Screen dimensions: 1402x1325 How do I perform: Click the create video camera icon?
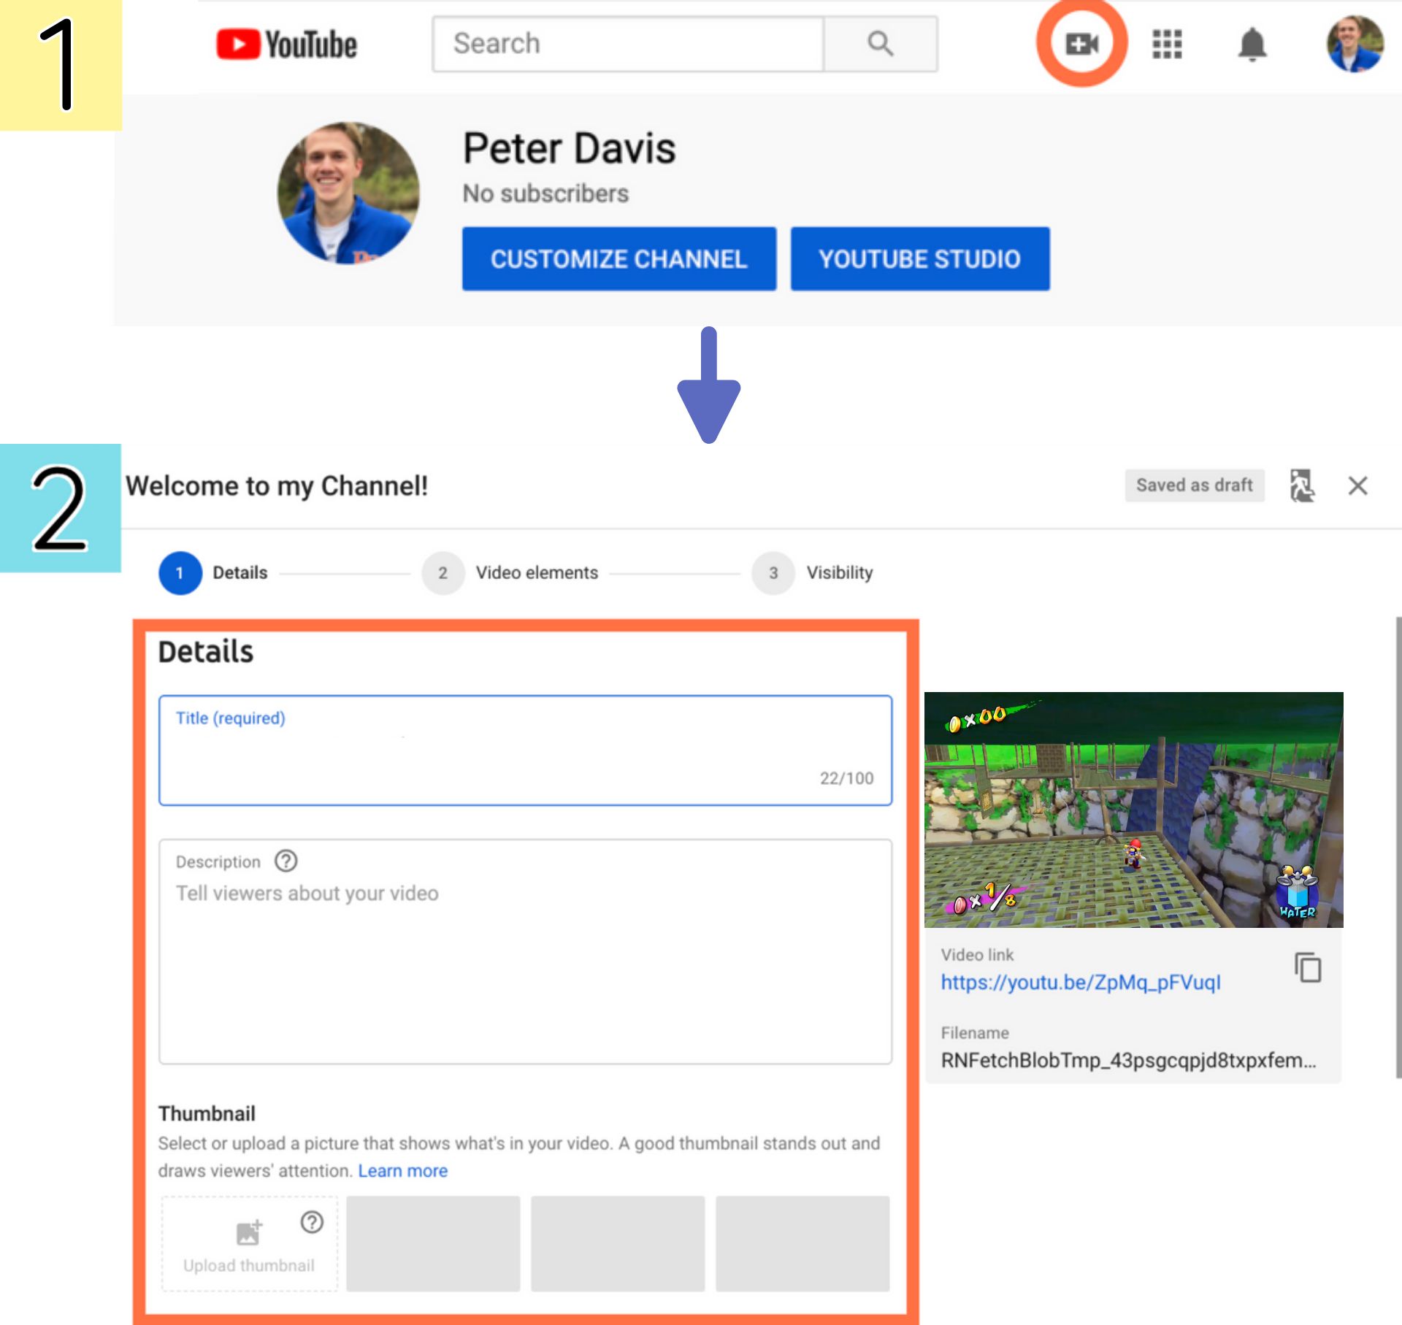1081,44
